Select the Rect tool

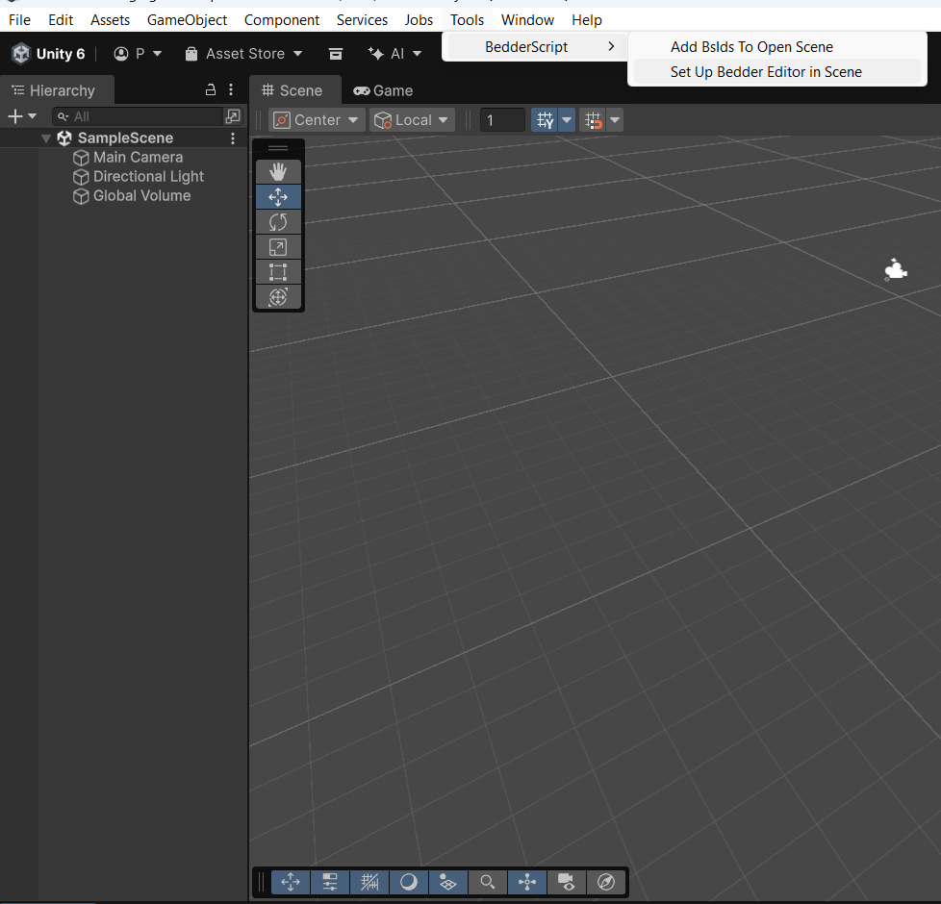[x=278, y=272]
